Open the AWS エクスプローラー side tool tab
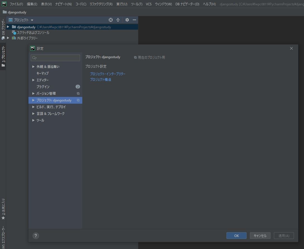This screenshot has width=304, height=249. 3,238
